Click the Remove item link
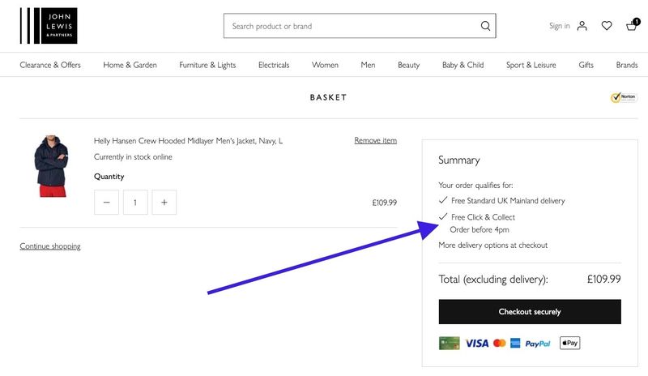This screenshot has height=376, width=648. pyautogui.click(x=375, y=140)
